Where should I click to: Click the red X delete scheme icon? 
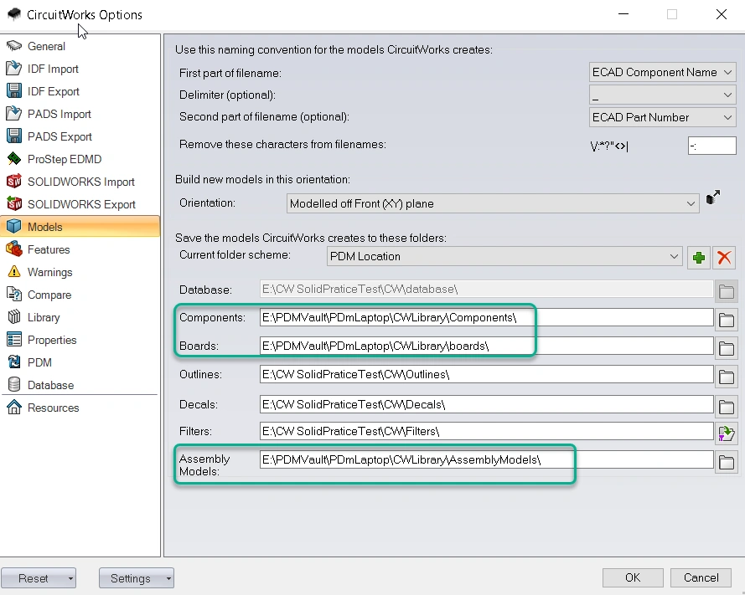click(x=724, y=257)
